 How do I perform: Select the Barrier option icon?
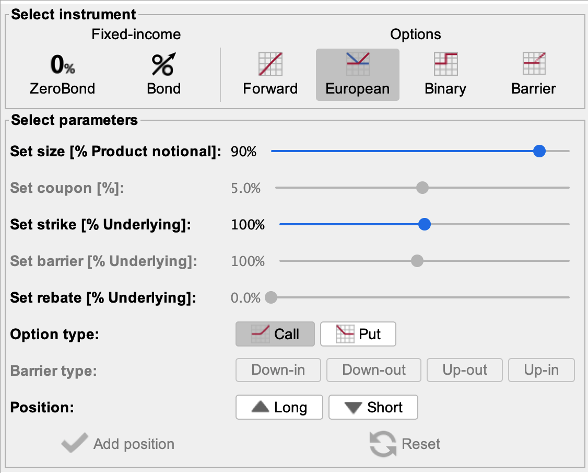534,64
